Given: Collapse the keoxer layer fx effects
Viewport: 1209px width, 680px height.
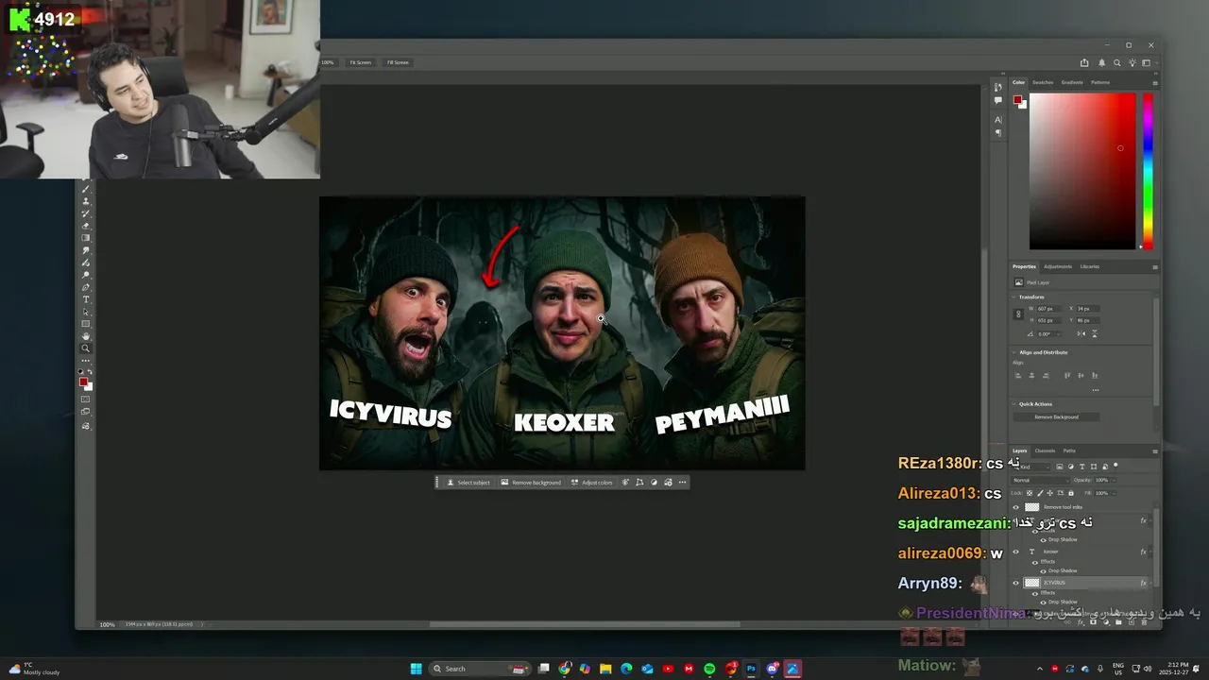Looking at the screenshot, I should tap(1150, 552).
